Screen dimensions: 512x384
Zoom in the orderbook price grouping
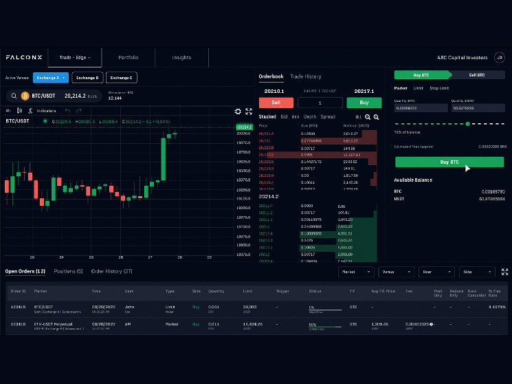[376, 117]
